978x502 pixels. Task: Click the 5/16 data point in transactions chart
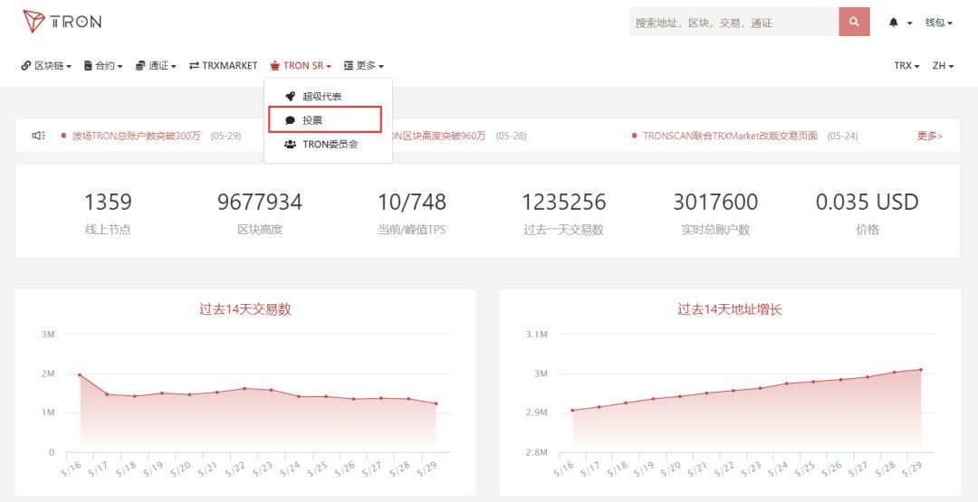click(79, 375)
